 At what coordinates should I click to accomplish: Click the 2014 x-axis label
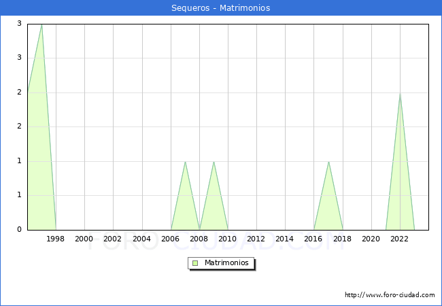[285, 239]
